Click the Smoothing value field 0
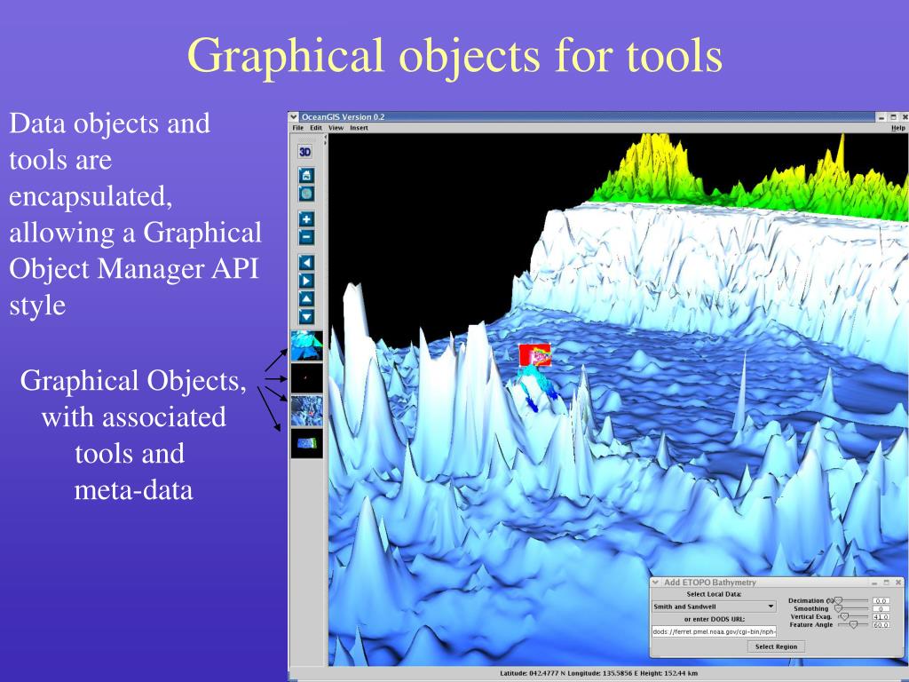The image size is (909, 682). point(881,609)
